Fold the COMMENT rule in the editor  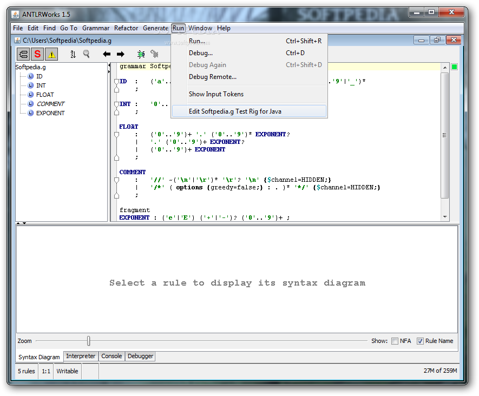pos(116,180)
